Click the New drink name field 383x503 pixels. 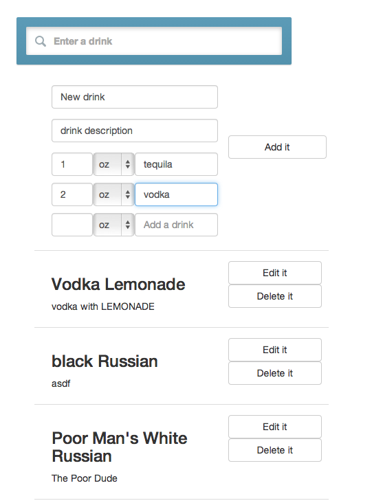135,97
